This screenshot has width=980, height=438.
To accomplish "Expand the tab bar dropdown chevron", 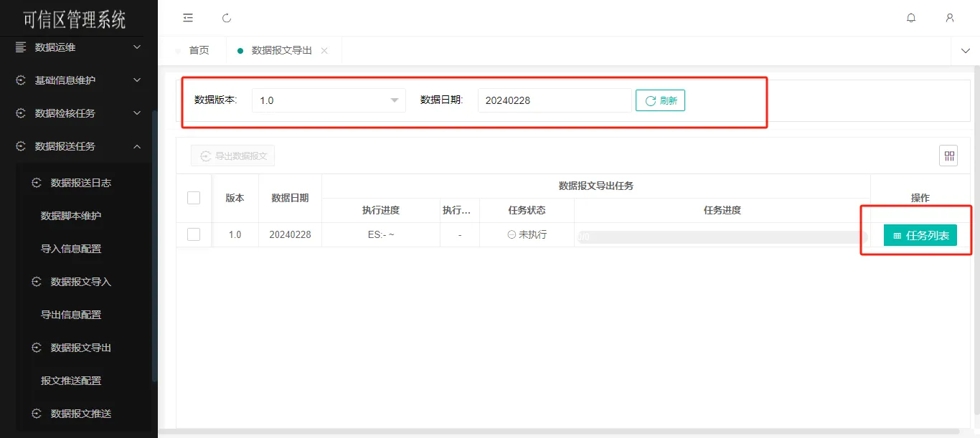I will coord(965,51).
